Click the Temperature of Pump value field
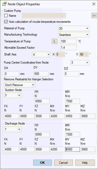Screen dimensions: 98x169 68,41
